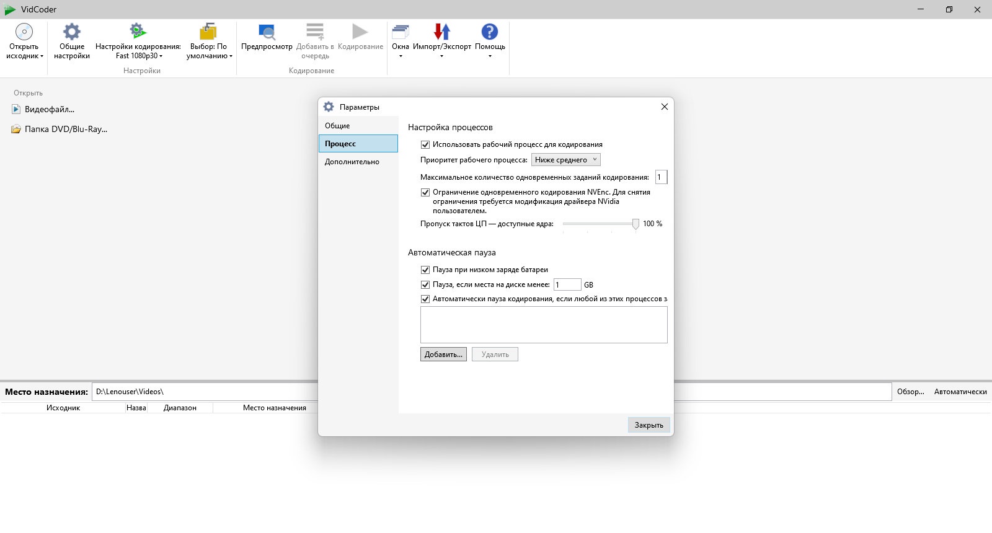Image resolution: width=992 pixels, height=533 pixels.
Task: Click the default picker folder icon
Action: pyautogui.click(x=208, y=32)
